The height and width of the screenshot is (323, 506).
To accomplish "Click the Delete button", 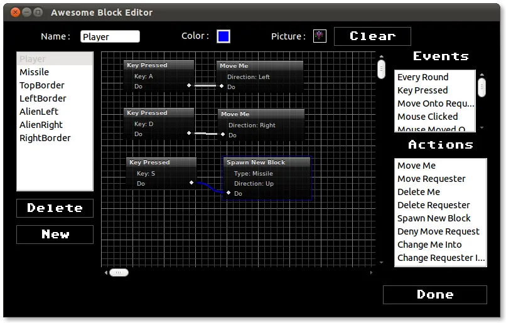I will [x=55, y=208].
